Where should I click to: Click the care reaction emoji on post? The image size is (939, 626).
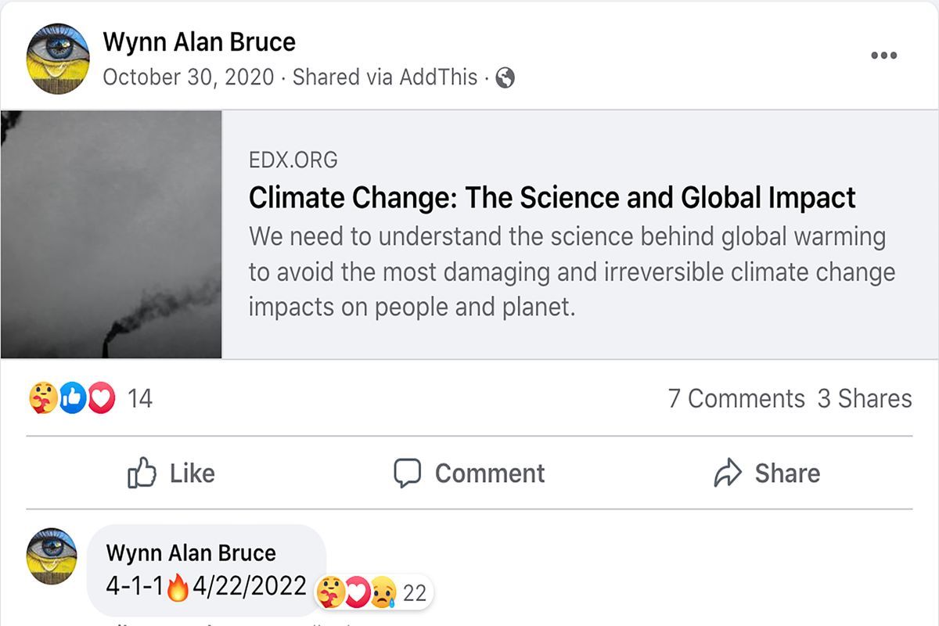pos(42,399)
